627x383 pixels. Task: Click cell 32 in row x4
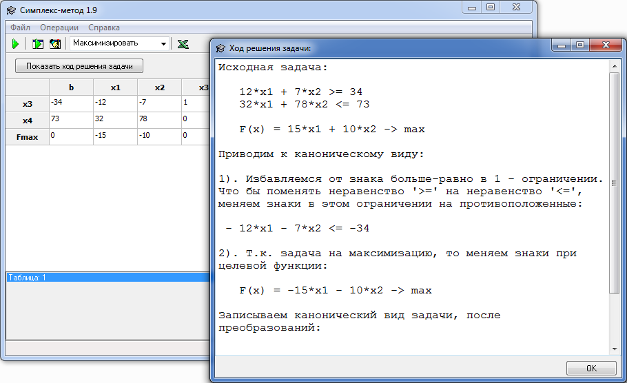(x=115, y=121)
